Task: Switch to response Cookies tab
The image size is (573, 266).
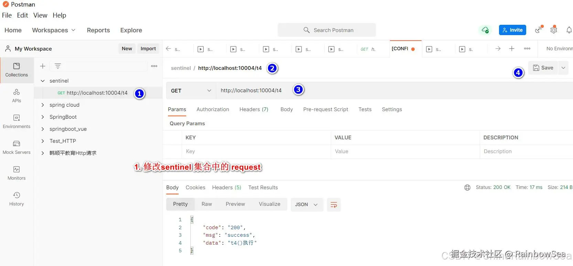Action: [195, 188]
